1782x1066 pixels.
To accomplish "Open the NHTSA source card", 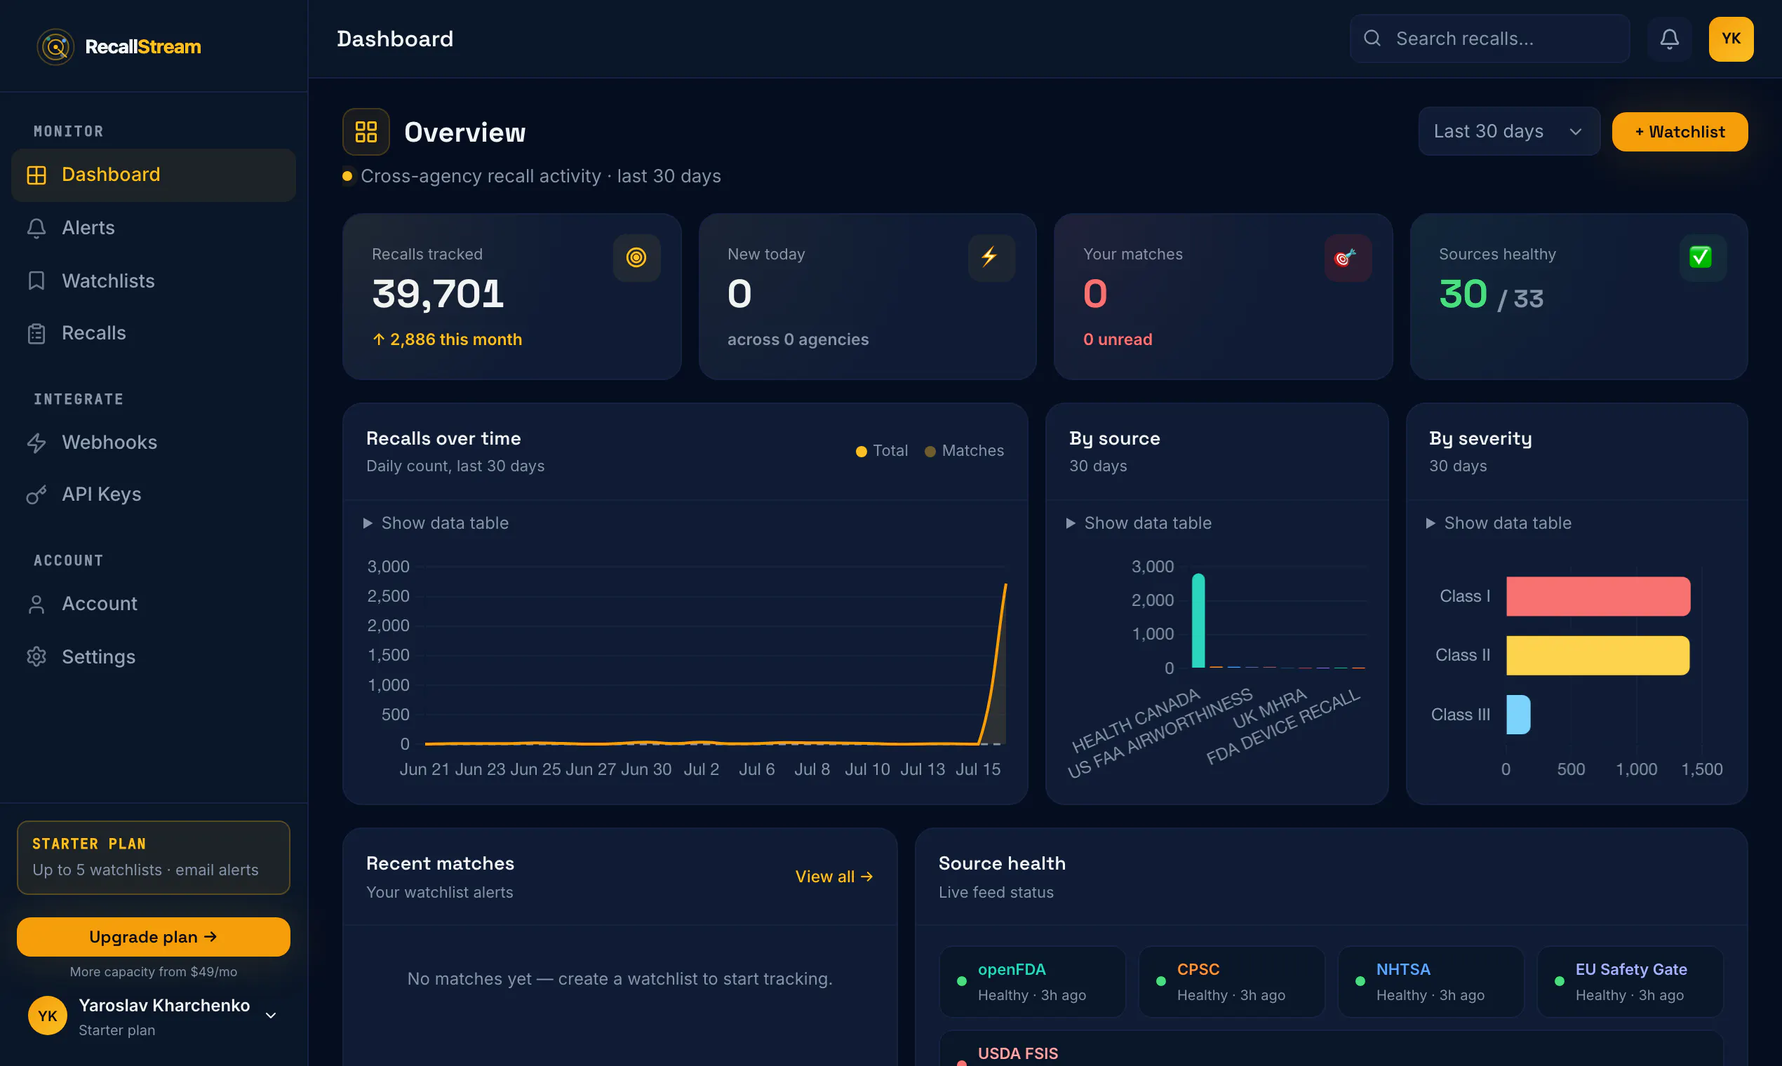I will 1430,981.
